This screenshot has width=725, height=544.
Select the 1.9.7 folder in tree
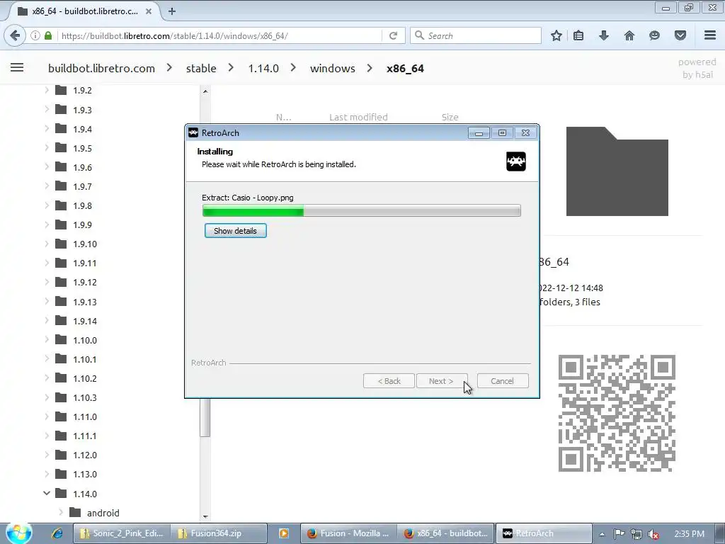tap(82, 186)
